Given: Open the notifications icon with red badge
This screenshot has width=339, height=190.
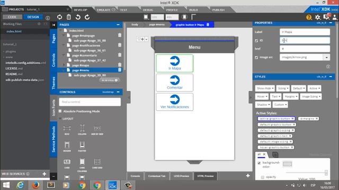Looking at the screenshot, I should [x=326, y=17].
